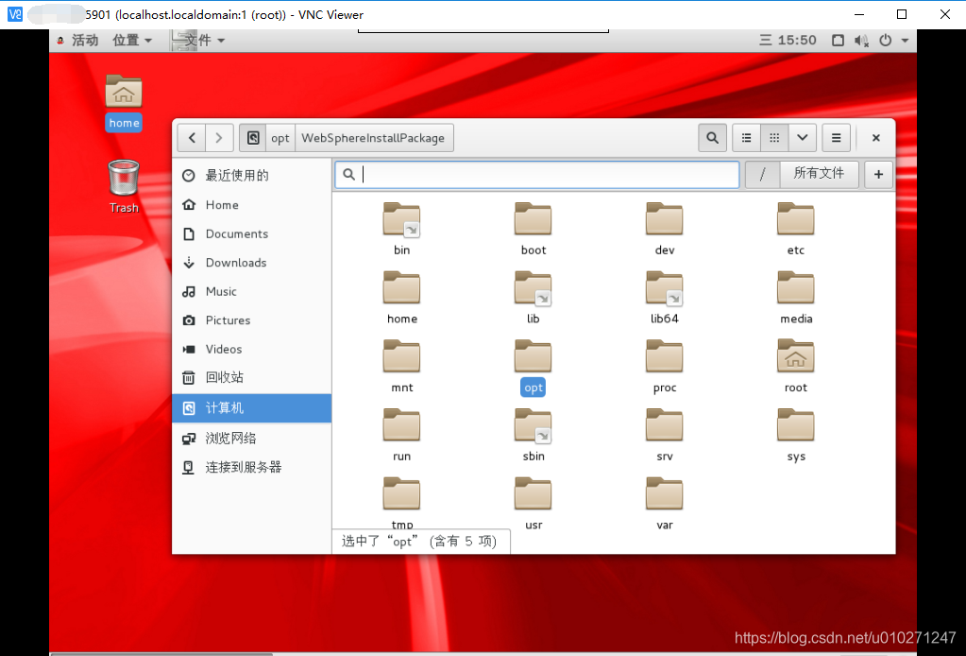Open Music in sidebar
Viewport: 966px width, 656px height.
pos(252,291)
